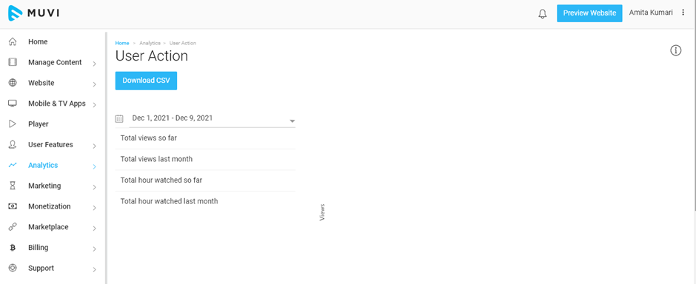This screenshot has height=284, width=696.
Task: Click the Muvi logo
Action: (x=34, y=13)
